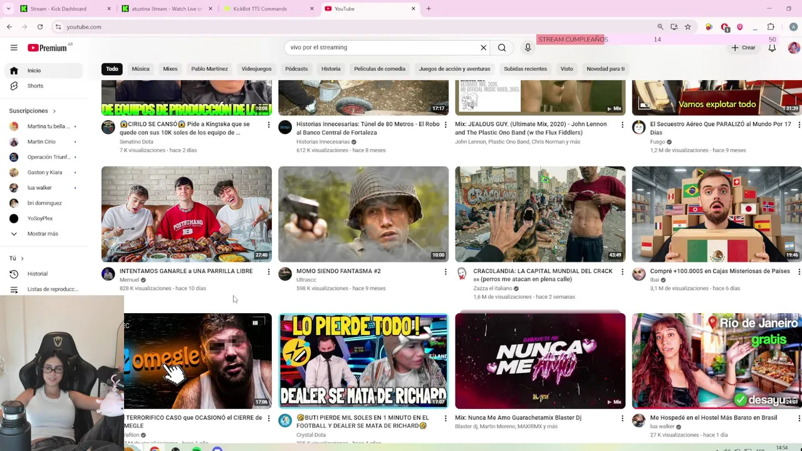The height and width of the screenshot is (451, 802).
Task: Select the Videojuegos filter chip
Action: (256, 69)
